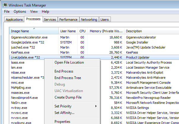This screenshot has height=124, width=179.
Task: Sort by User Name column header
Action: tap(68, 31)
